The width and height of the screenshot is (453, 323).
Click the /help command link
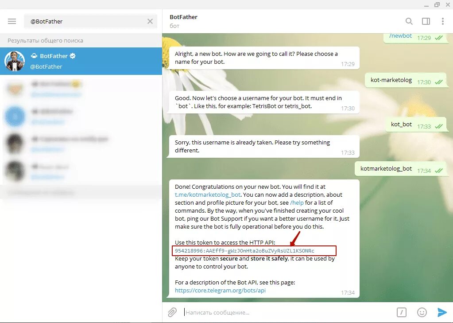click(x=297, y=203)
